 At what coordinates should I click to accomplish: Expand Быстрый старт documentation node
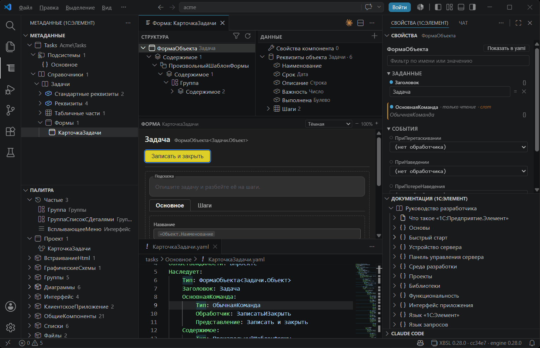pyautogui.click(x=395, y=237)
